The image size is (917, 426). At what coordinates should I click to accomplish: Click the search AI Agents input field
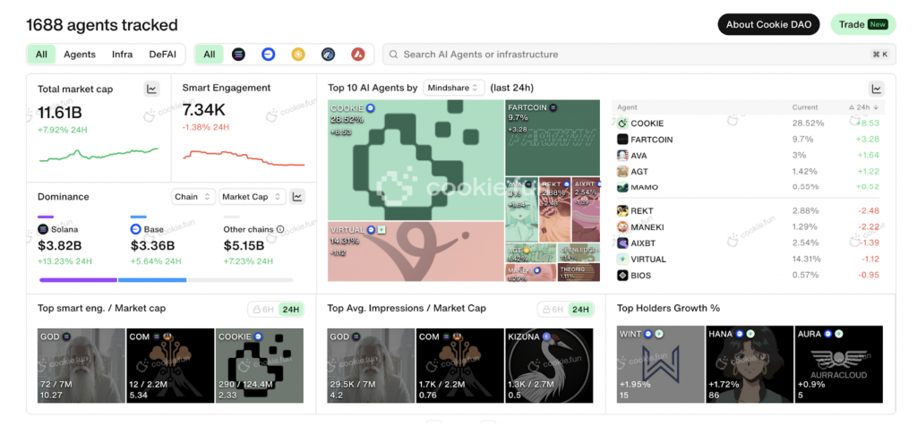pyautogui.click(x=639, y=55)
